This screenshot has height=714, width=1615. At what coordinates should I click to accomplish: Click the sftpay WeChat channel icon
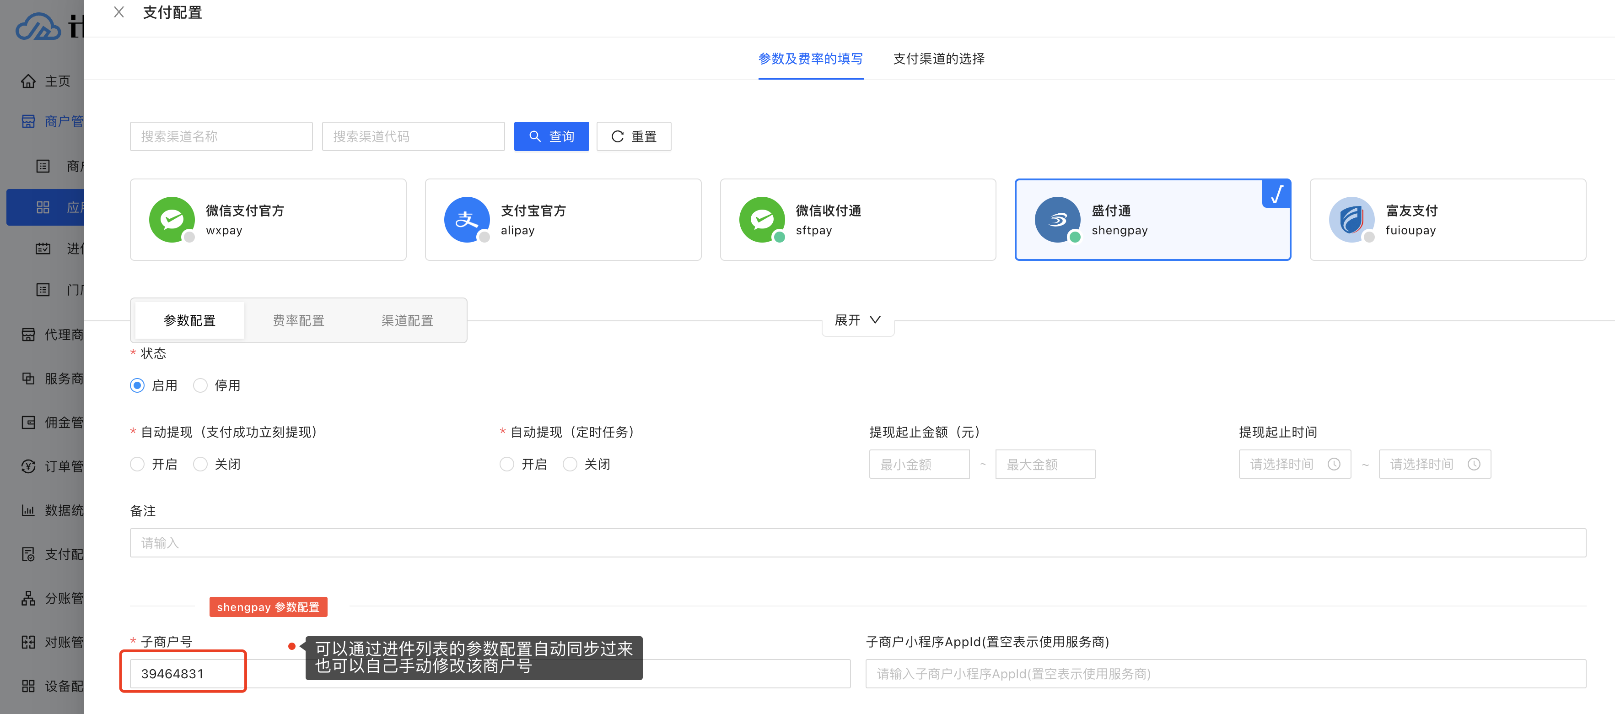coord(762,220)
